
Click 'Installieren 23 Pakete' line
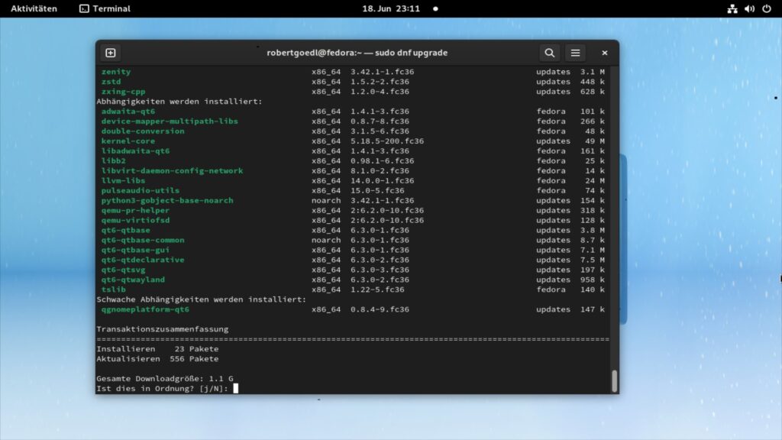[x=157, y=348]
